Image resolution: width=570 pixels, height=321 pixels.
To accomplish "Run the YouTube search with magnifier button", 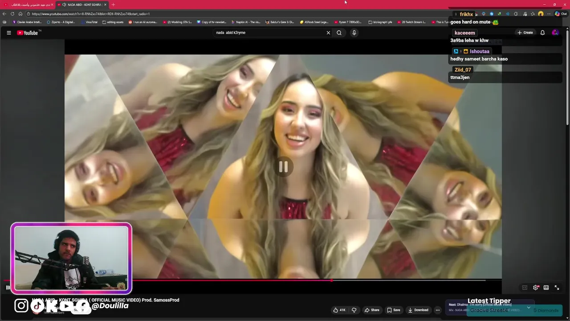I will pos(339,33).
